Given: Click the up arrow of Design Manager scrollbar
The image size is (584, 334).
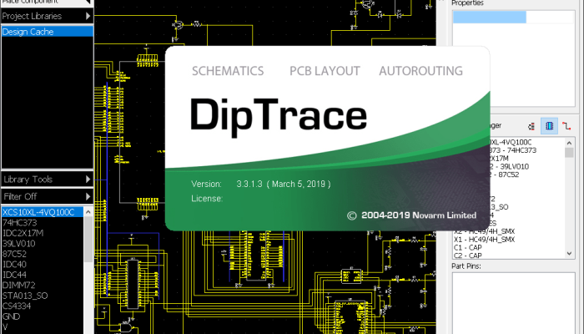Looking at the screenshot, I should tap(569, 143).
